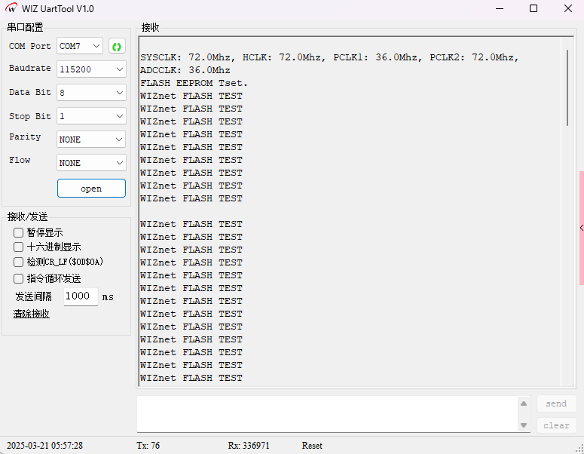Click Reset in the status bar
The image size is (584, 454).
click(312, 446)
